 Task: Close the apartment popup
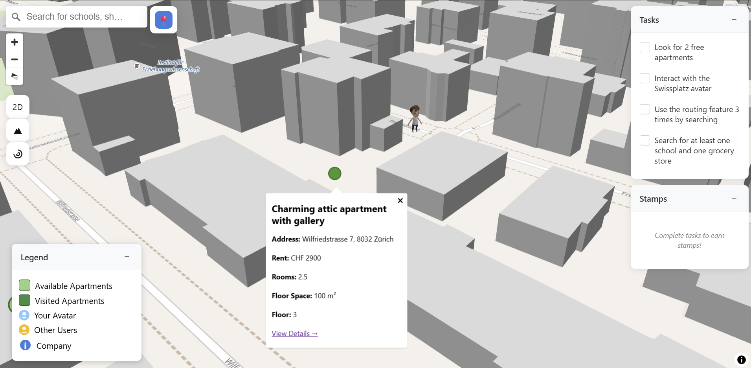click(x=400, y=201)
